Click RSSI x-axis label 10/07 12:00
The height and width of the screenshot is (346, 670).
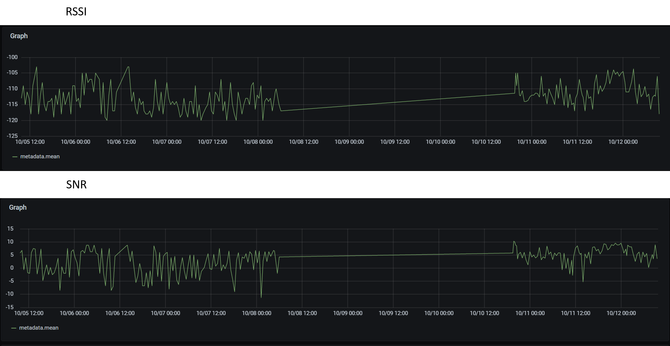point(212,142)
